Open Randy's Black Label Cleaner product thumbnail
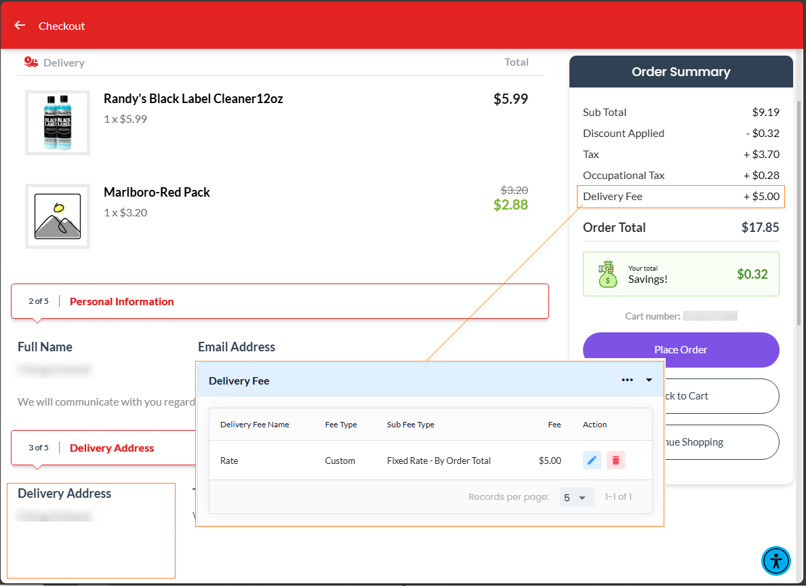806x586 pixels. pos(58,123)
